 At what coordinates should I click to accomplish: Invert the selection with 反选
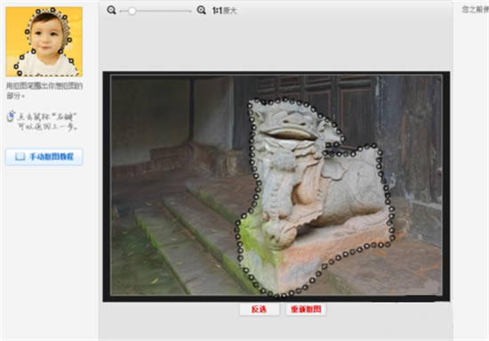[259, 310]
